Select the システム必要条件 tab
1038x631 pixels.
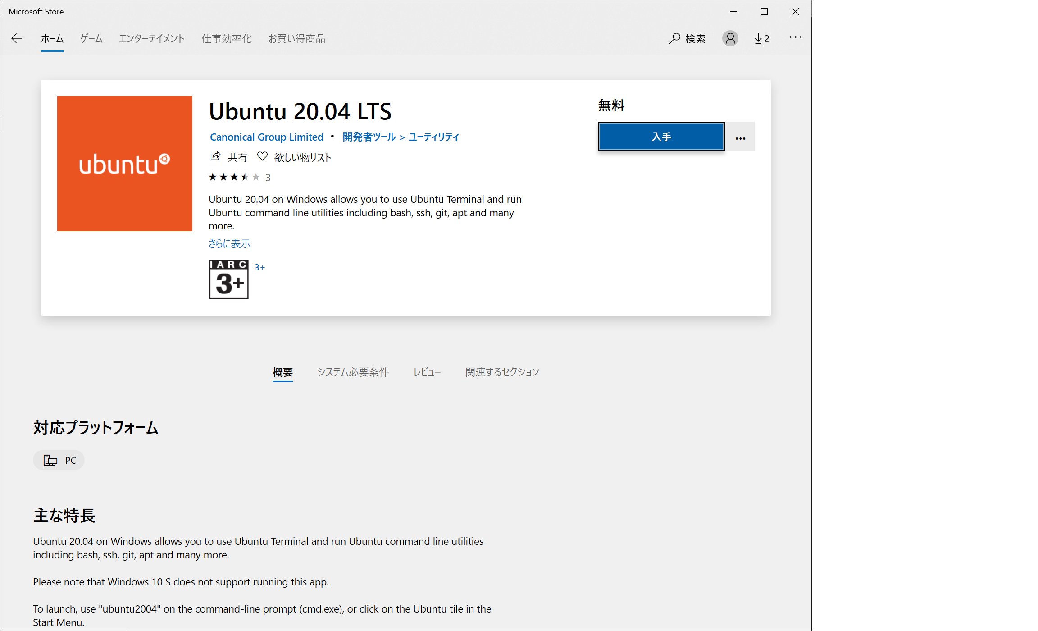click(353, 372)
